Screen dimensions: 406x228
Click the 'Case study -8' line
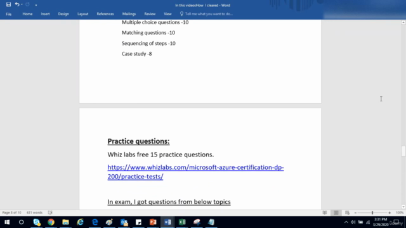click(x=137, y=54)
